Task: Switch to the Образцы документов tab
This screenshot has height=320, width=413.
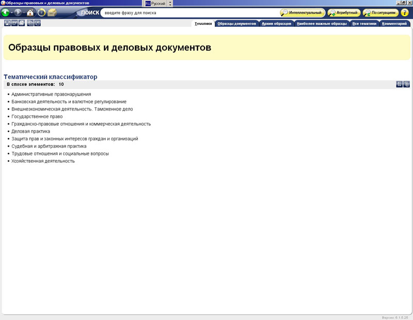Action: [237, 24]
